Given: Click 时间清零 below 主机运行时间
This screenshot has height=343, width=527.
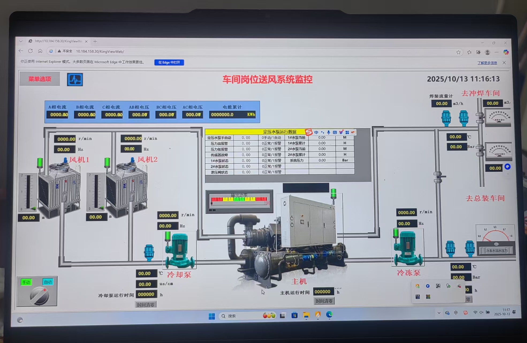Looking at the screenshot, I should click(324, 301).
